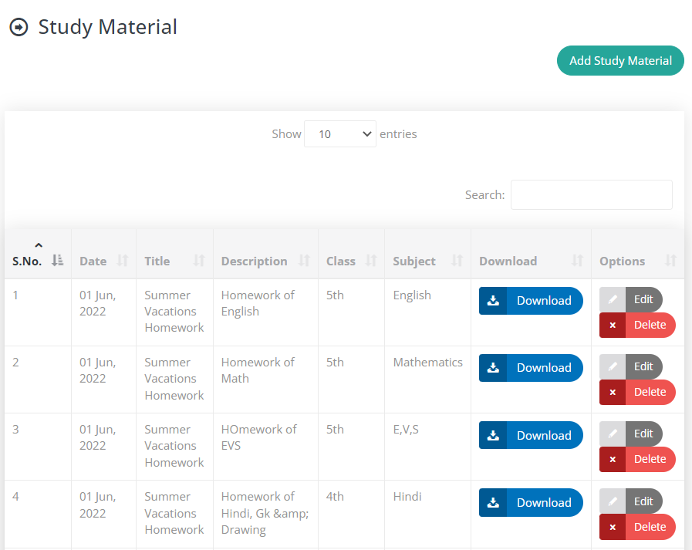Click the download icon for Mathematics homework
692x550 pixels.
point(493,368)
